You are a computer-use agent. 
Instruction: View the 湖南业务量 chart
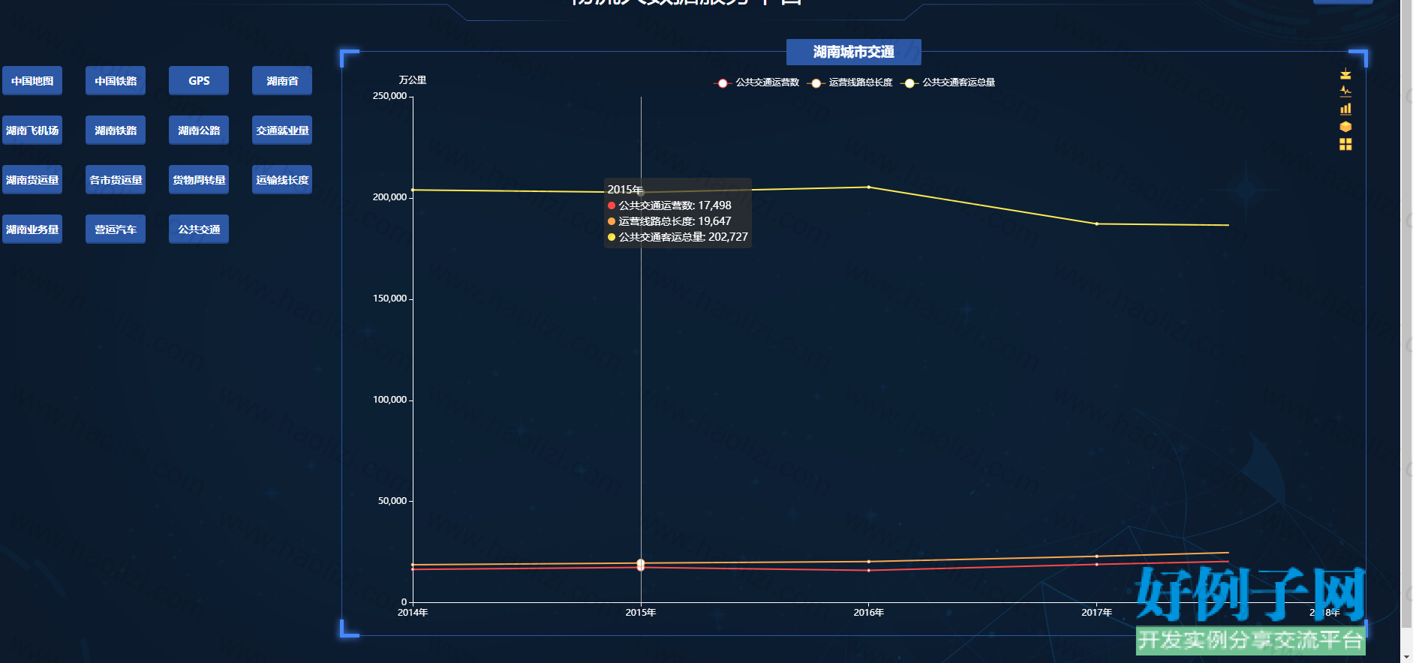click(x=32, y=229)
